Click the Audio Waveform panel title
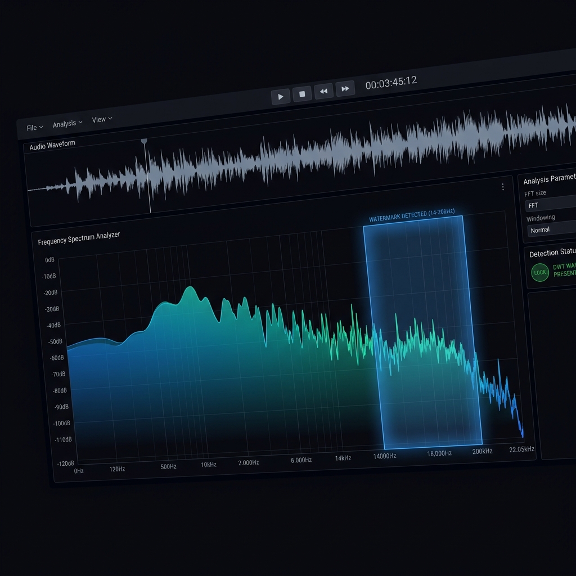 [52, 145]
